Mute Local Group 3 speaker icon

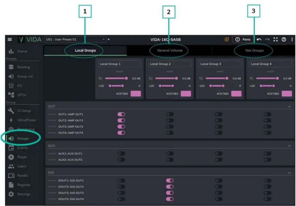tap(201, 78)
